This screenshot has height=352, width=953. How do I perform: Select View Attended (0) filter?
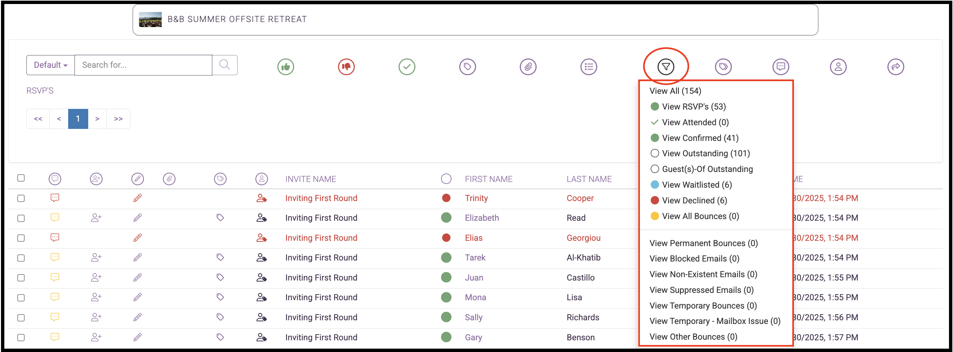click(690, 122)
